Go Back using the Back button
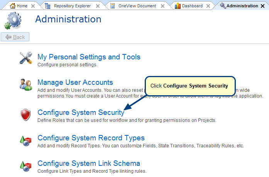This screenshot has height=177, width=269. (15, 37)
